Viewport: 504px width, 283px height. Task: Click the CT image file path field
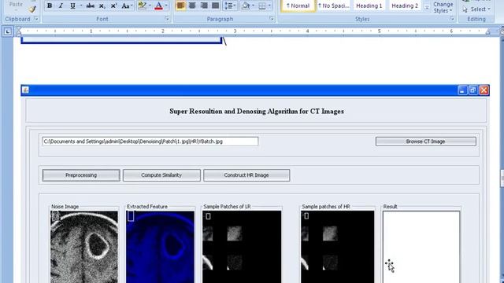[150, 141]
